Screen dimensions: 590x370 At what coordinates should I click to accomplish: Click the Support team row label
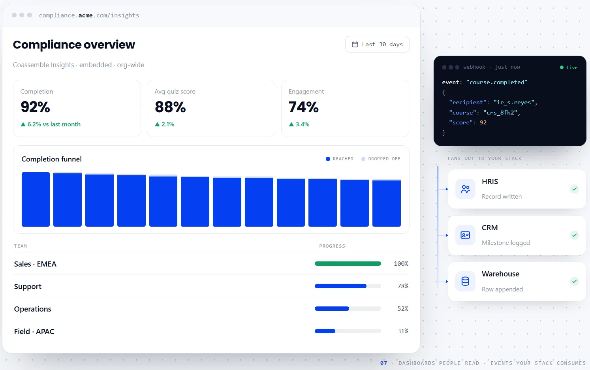click(x=28, y=286)
